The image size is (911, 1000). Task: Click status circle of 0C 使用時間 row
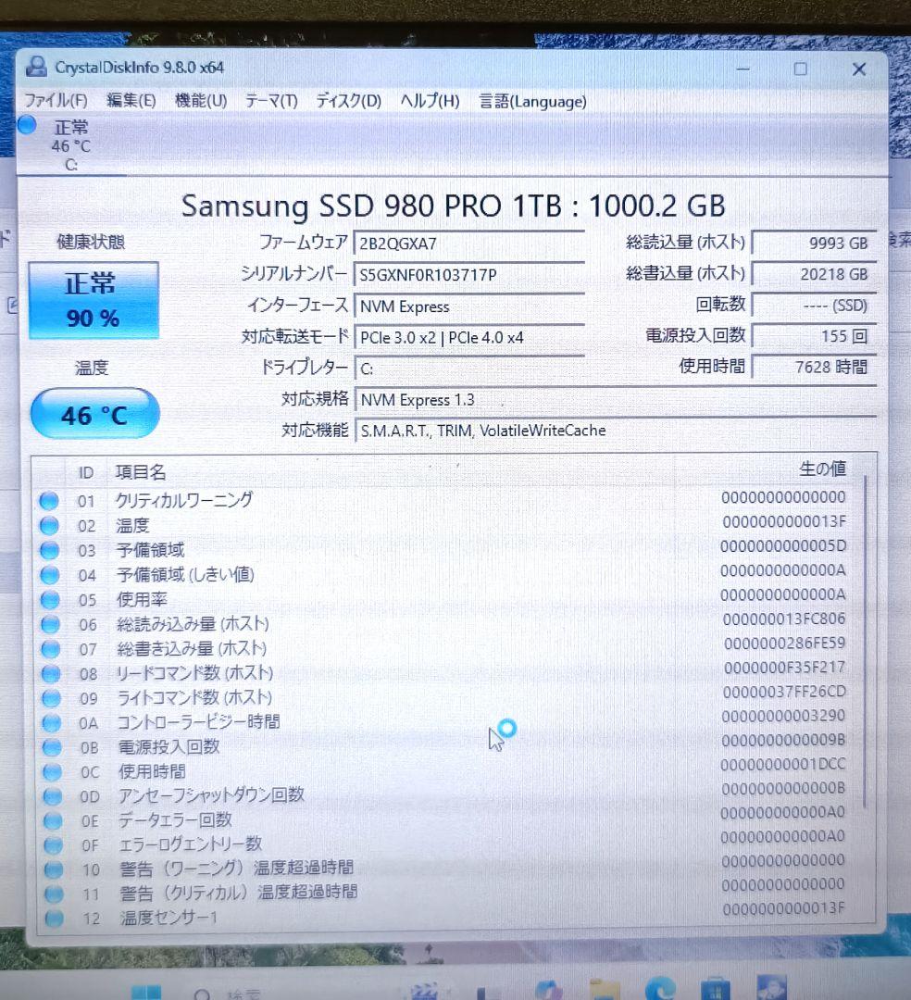52,771
